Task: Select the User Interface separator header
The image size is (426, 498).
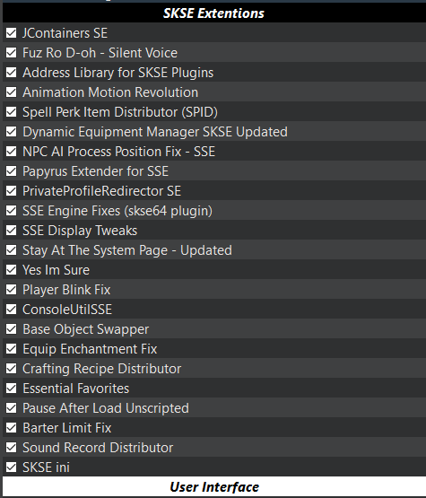Action: (x=214, y=486)
